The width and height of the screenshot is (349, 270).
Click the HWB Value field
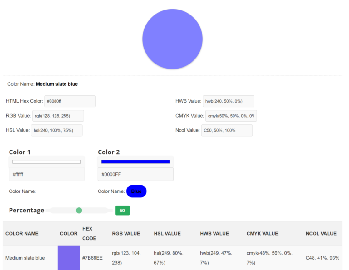pyautogui.click(x=228, y=101)
